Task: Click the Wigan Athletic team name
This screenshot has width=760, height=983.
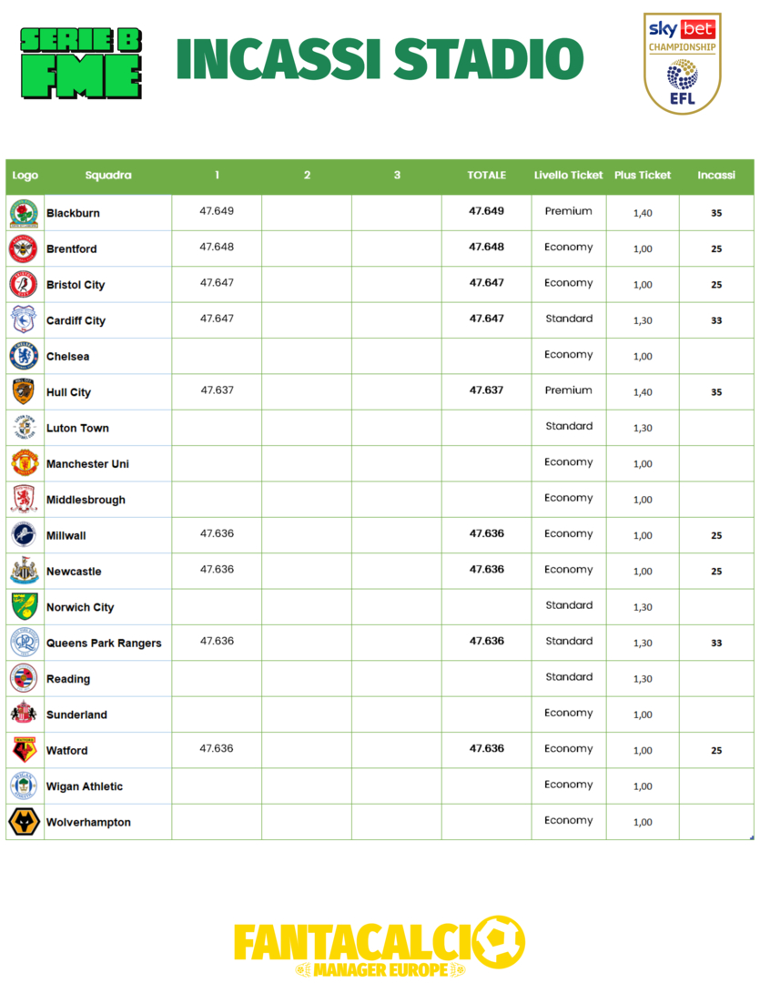Action: [x=85, y=786]
